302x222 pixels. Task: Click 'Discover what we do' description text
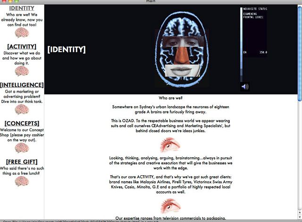click(x=22, y=58)
